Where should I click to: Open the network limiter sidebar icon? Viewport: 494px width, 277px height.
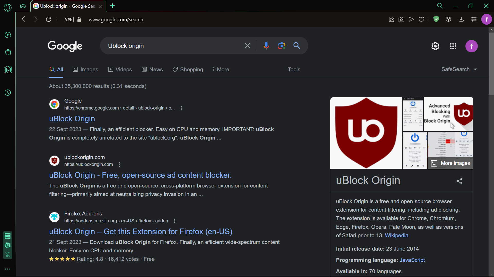(8, 255)
